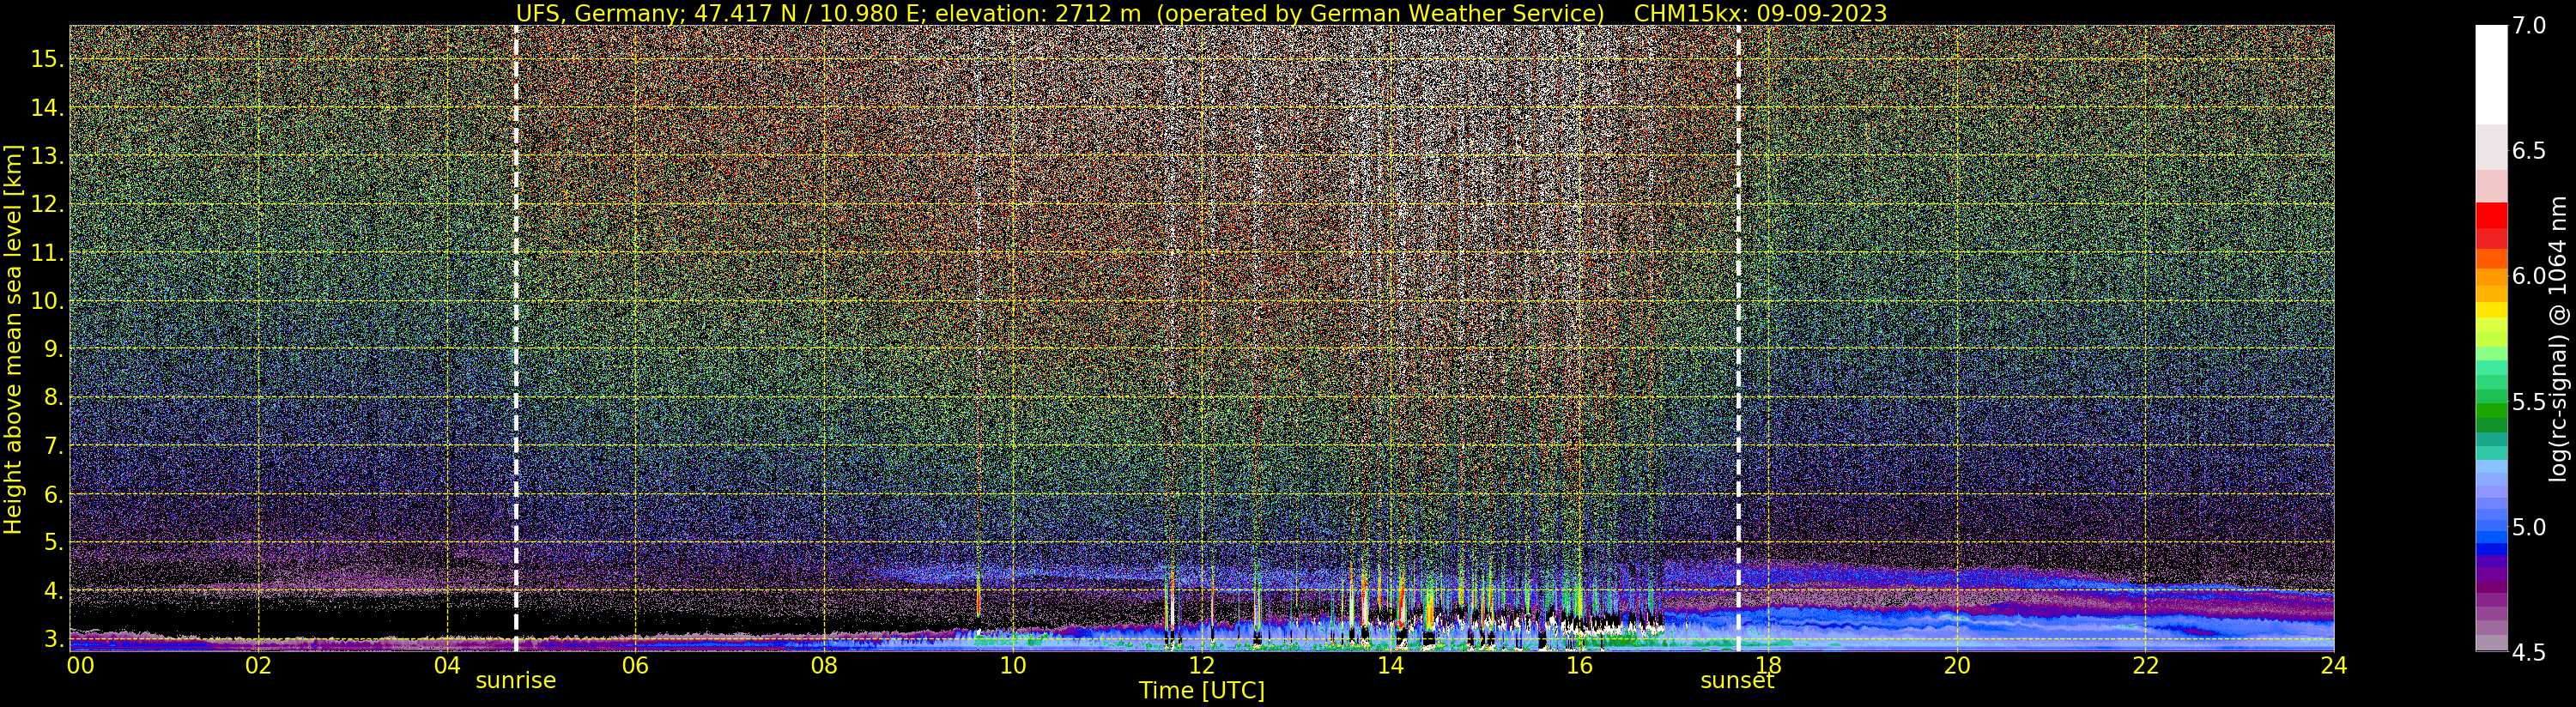
Task: Click the white dashed sunset marker line
Action: click(x=1738, y=338)
